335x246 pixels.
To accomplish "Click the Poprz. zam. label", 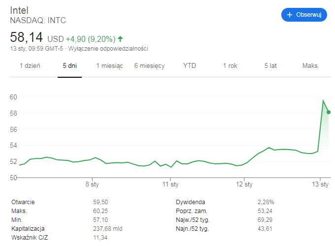I will pos(192,211).
